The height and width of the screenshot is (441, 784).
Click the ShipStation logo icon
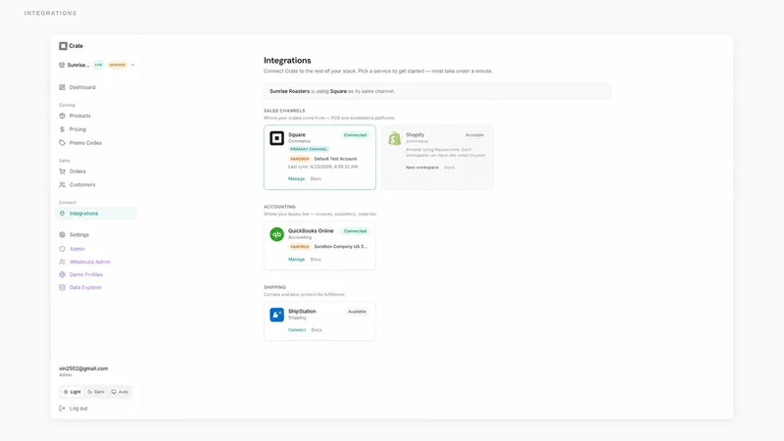tap(276, 315)
